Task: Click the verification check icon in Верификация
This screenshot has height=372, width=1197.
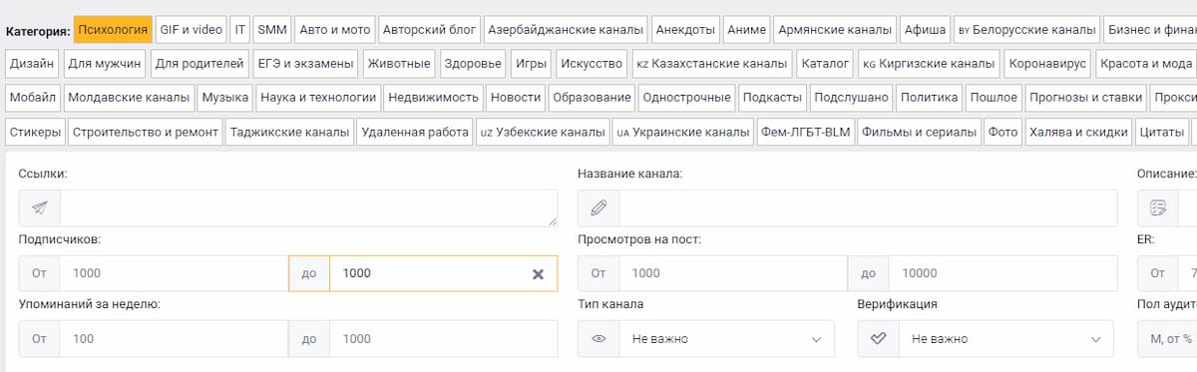Action: pyautogui.click(x=878, y=339)
